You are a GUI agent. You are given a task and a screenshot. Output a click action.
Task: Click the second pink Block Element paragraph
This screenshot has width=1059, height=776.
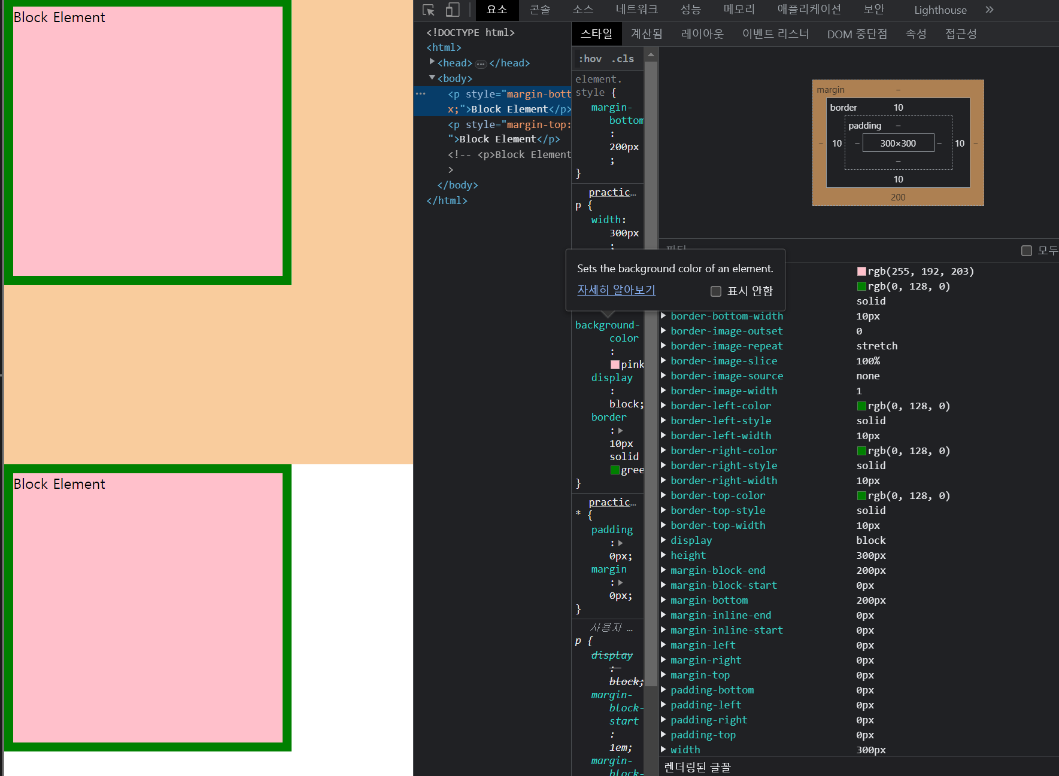148,608
